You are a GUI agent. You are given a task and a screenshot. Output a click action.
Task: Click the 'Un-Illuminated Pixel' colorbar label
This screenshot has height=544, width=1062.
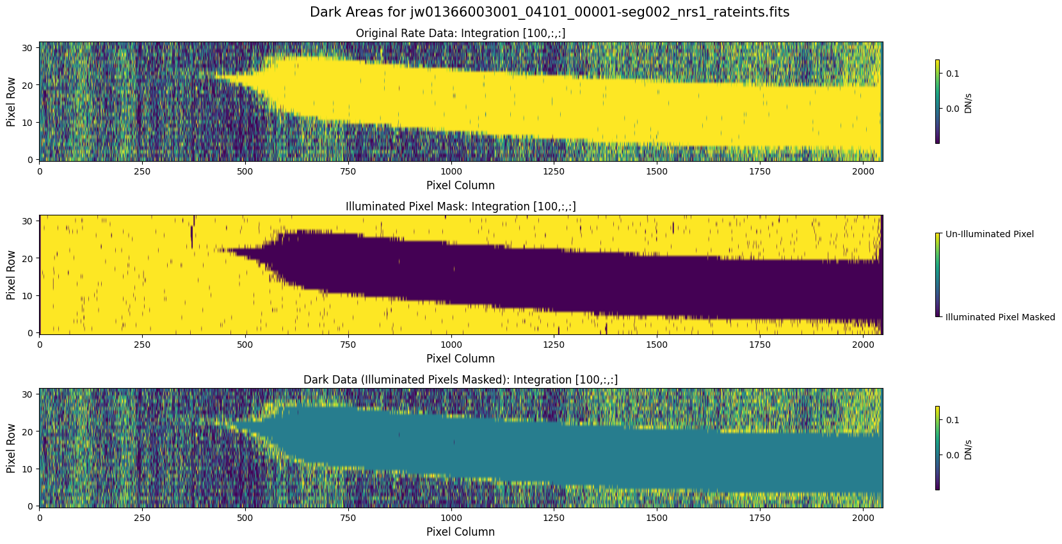tap(989, 234)
